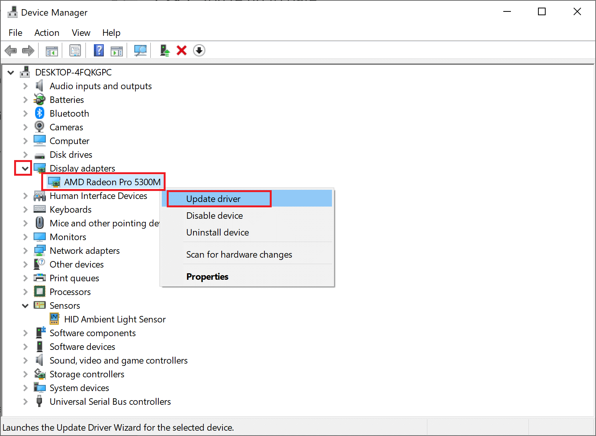
Task: Collapse the Display adapters category
Action: (23, 168)
